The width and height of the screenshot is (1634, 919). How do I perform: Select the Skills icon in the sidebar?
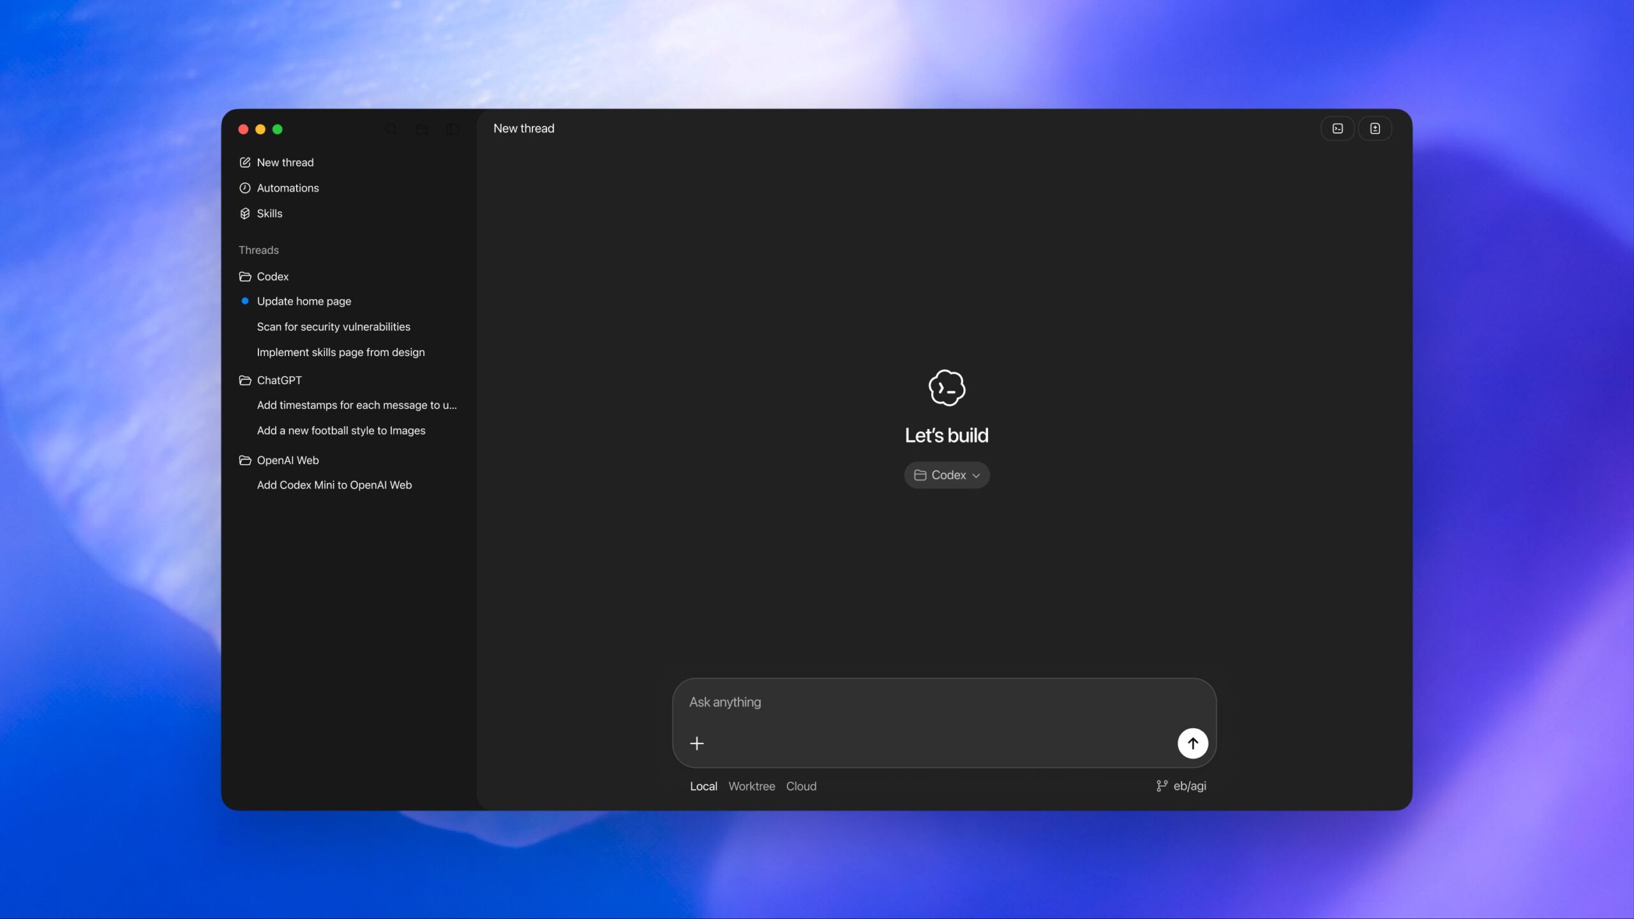coord(245,213)
